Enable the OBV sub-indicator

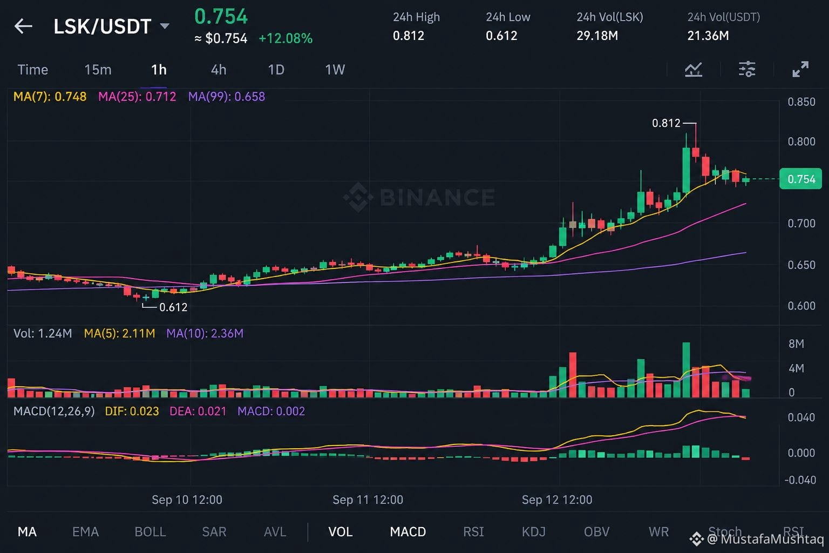point(596,532)
